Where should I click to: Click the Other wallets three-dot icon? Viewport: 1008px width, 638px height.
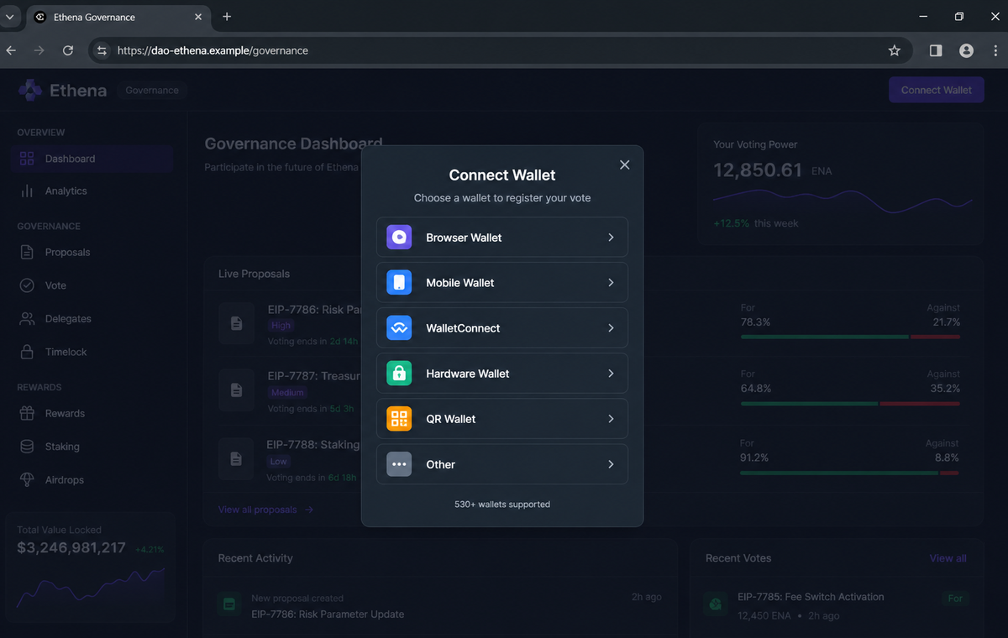pyautogui.click(x=399, y=464)
